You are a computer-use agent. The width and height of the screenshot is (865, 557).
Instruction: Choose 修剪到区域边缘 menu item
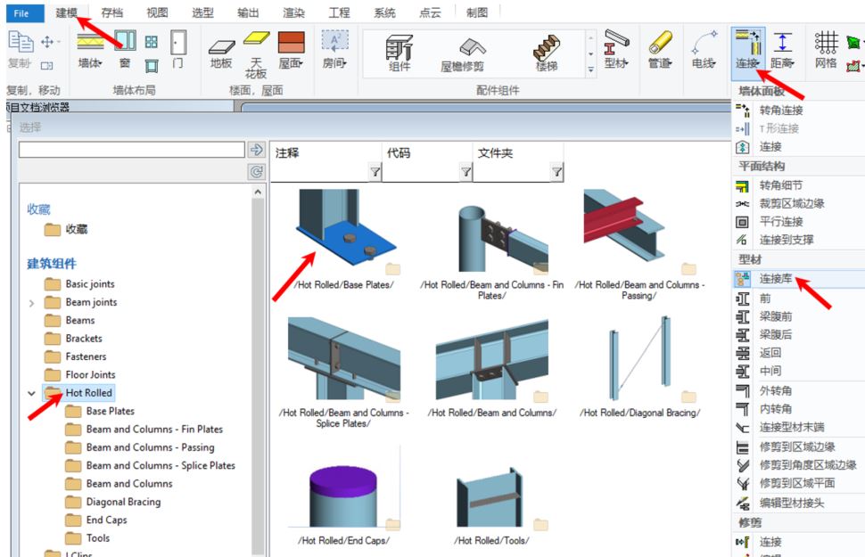coord(796,447)
